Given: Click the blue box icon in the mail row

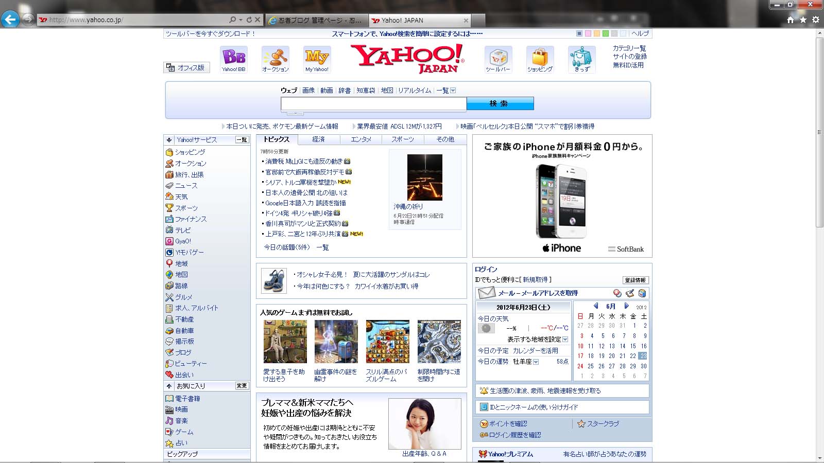Looking at the screenshot, I should (x=642, y=293).
